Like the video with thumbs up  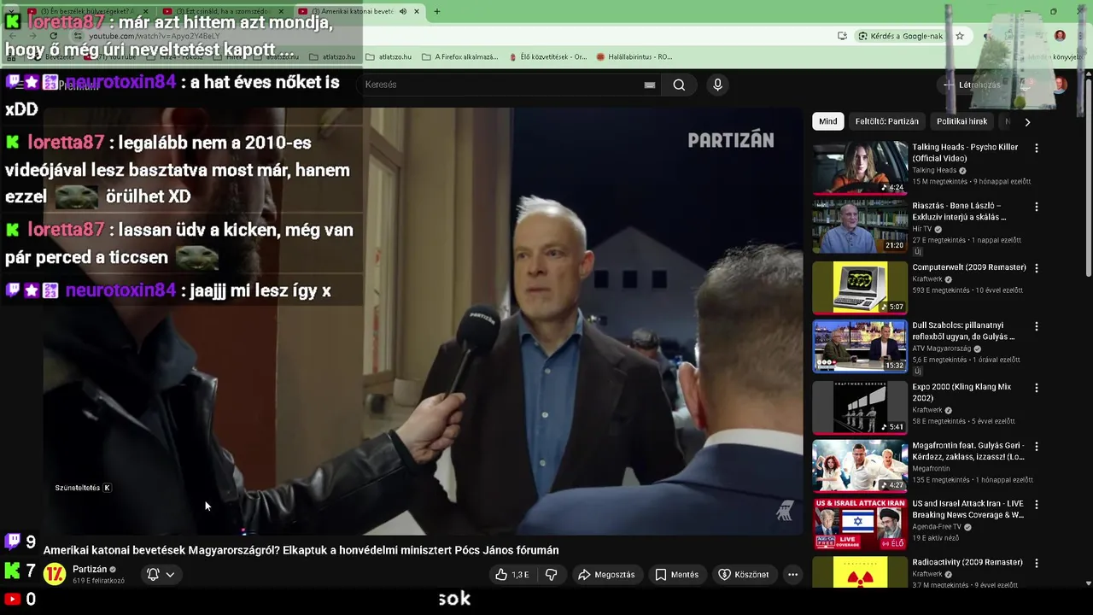pos(512,575)
